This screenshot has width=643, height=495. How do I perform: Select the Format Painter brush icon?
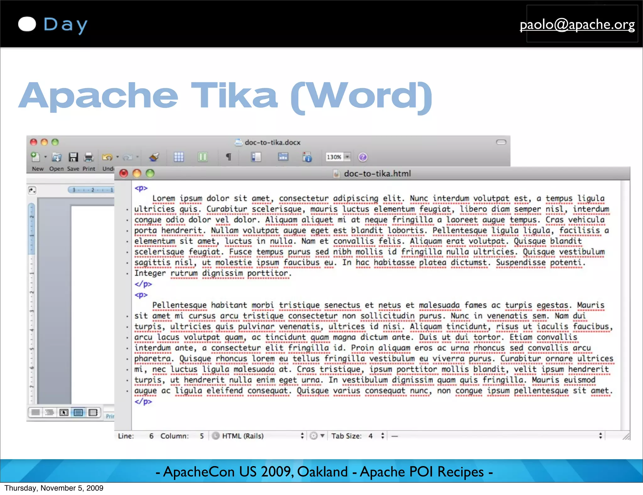154,157
